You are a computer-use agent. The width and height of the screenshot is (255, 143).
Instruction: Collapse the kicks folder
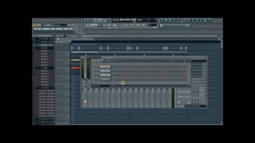click(45, 68)
